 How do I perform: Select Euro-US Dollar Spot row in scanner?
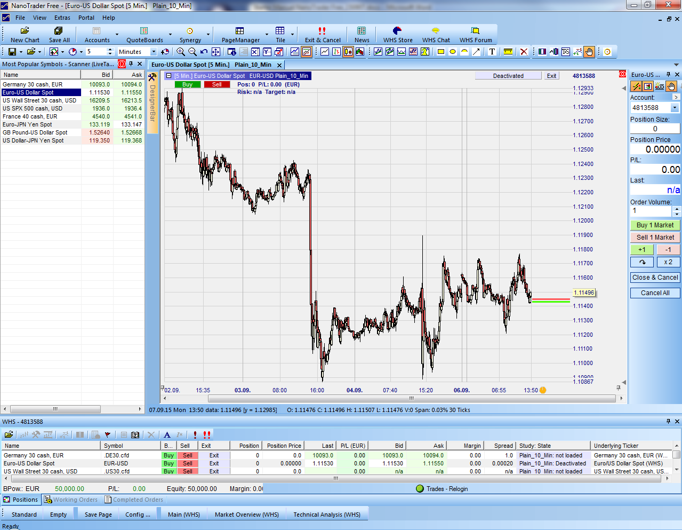tap(72, 92)
